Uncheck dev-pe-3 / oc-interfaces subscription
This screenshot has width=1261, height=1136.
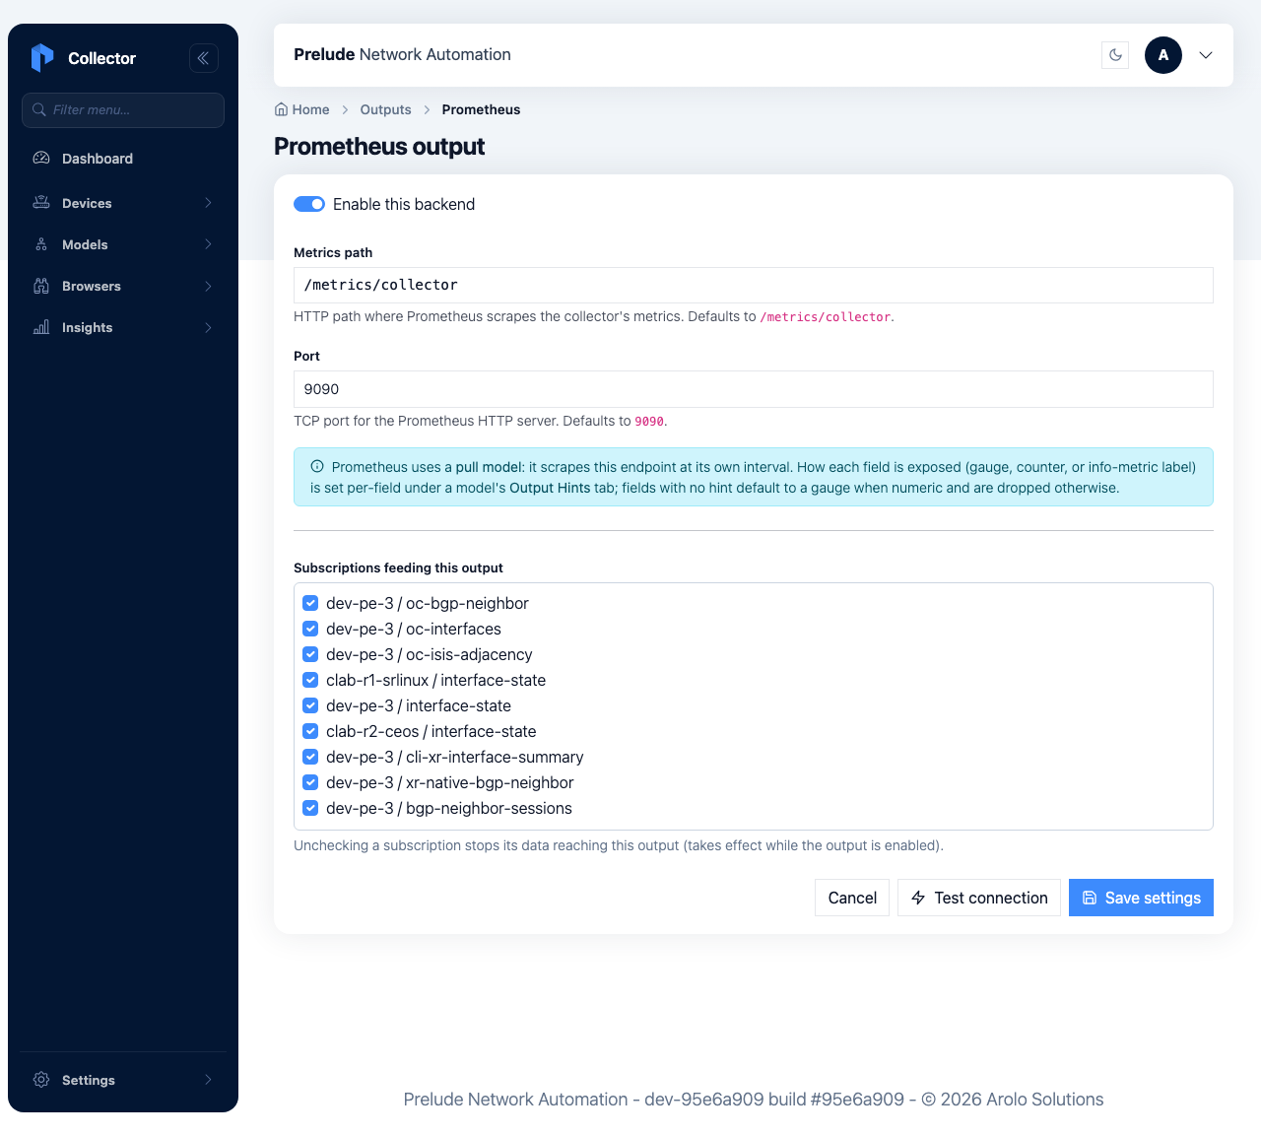point(310,629)
